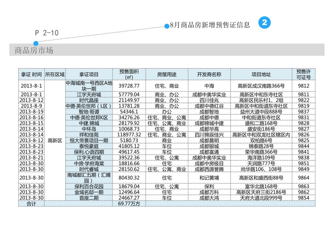Click the title 8月商品房新增预售证信息

tap(210, 25)
